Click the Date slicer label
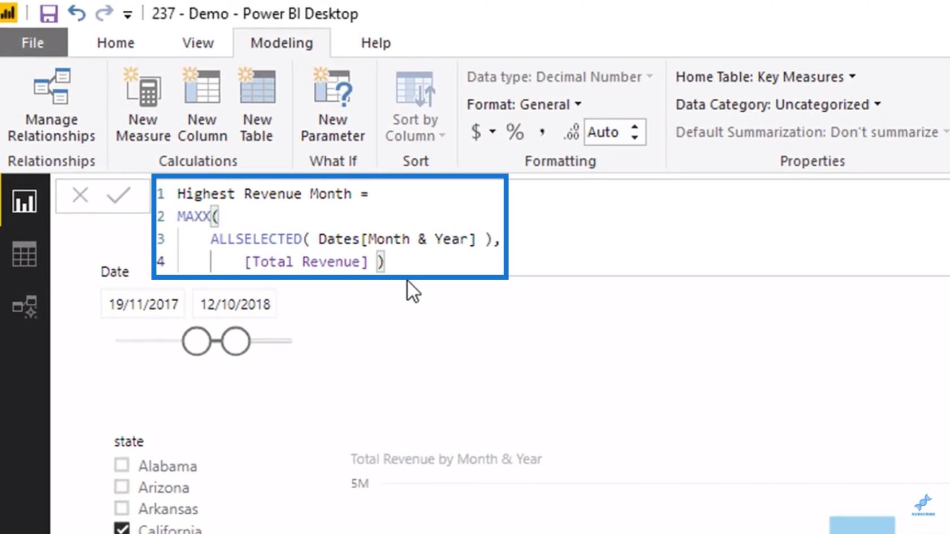The width and height of the screenshot is (950, 534). (x=115, y=272)
